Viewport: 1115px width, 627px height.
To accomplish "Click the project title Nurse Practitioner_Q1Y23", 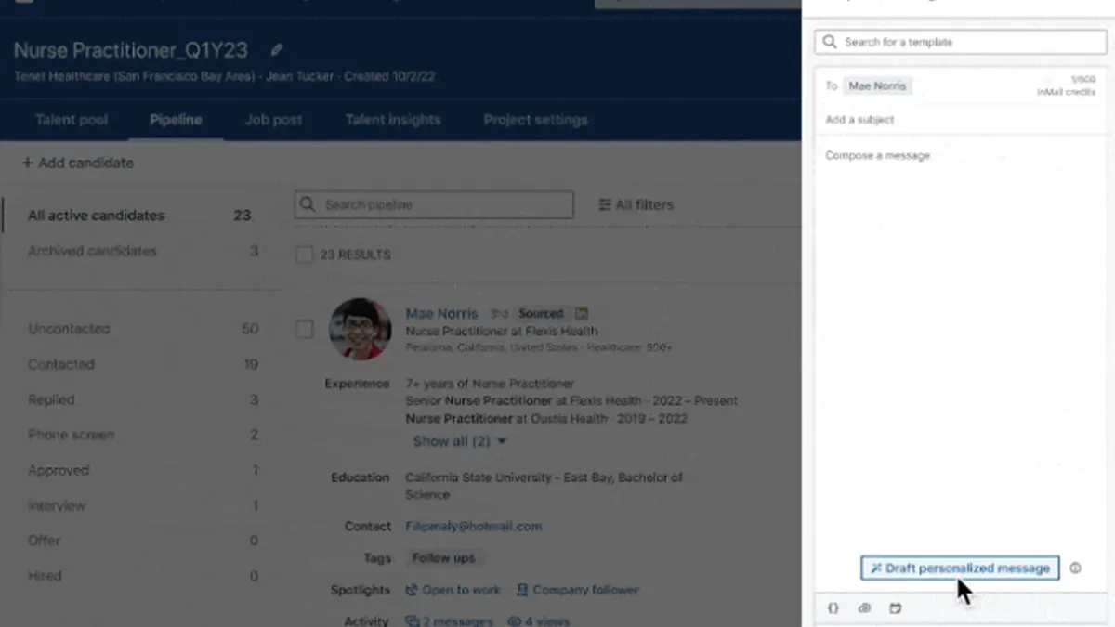I will pyautogui.click(x=130, y=50).
